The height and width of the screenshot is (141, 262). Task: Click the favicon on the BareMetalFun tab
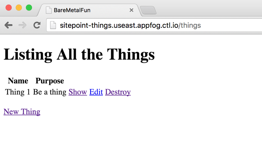click(x=48, y=10)
